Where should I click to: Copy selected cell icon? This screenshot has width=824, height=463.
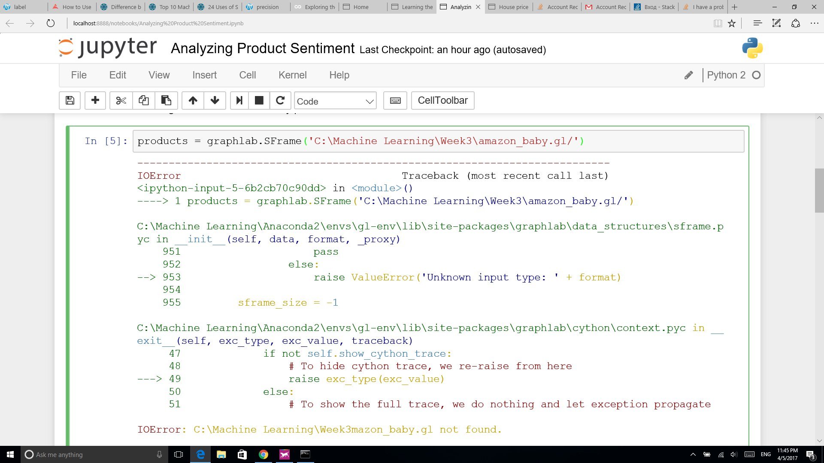pyautogui.click(x=143, y=100)
